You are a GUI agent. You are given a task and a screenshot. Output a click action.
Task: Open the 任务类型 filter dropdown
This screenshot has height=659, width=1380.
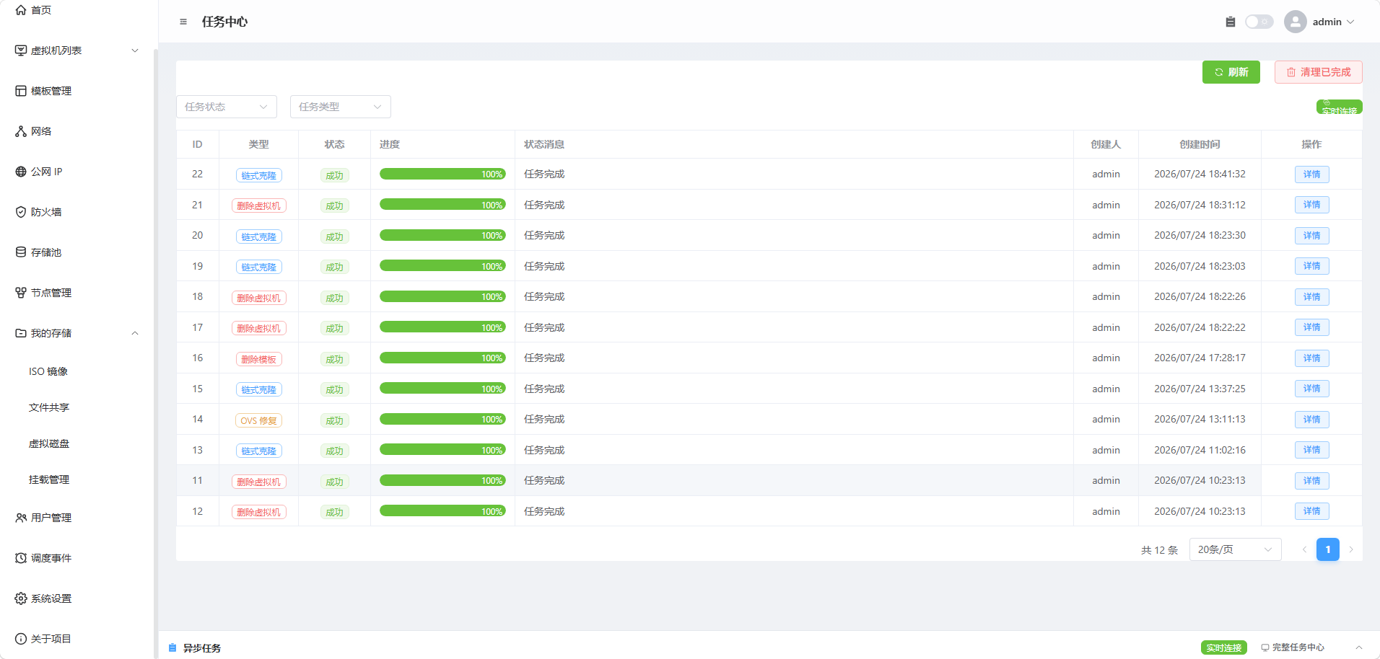[341, 107]
